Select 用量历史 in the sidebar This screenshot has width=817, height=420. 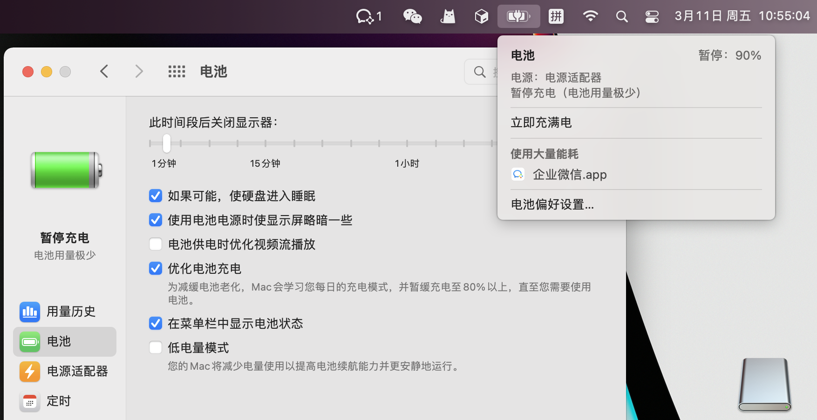pyautogui.click(x=65, y=312)
